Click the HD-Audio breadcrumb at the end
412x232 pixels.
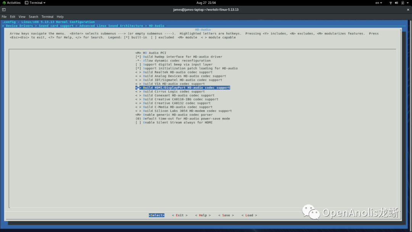click(157, 26)
